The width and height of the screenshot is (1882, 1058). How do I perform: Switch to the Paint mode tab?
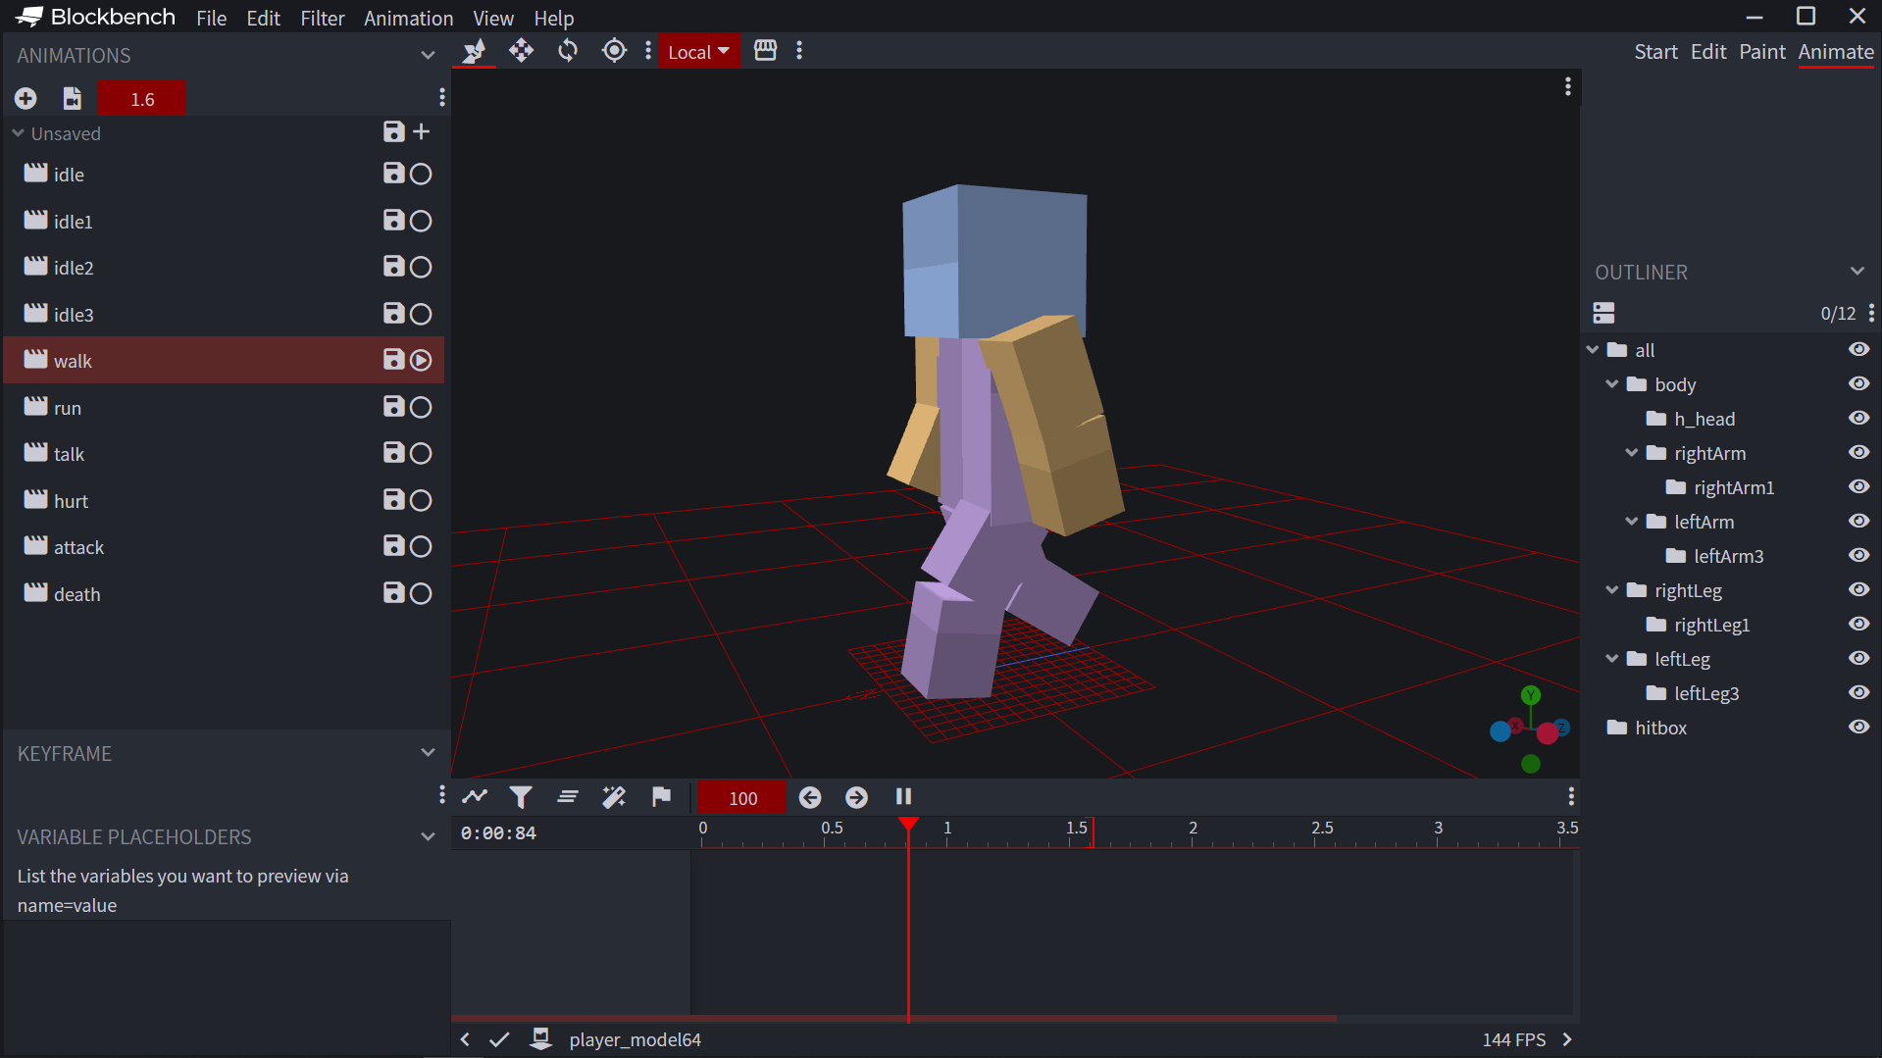point(1762,52)
